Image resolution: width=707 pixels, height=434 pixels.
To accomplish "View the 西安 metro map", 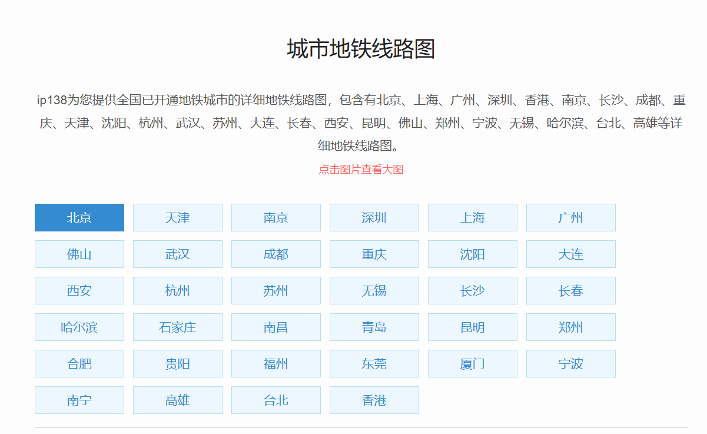I will coord(79,291).
